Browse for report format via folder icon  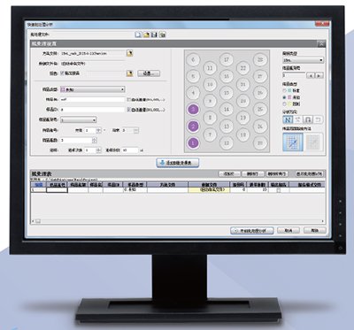(129, 73)
